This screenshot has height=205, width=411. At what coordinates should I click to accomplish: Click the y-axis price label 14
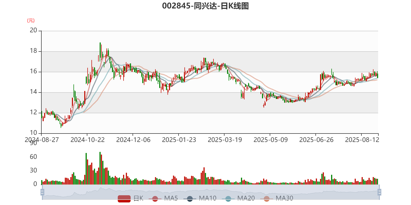coord(33,92)
